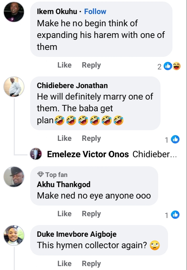Viewport: 187px width, 270px height.
Task: Click the like reaction icon on Ikem's comment
Action: point(168,67)
